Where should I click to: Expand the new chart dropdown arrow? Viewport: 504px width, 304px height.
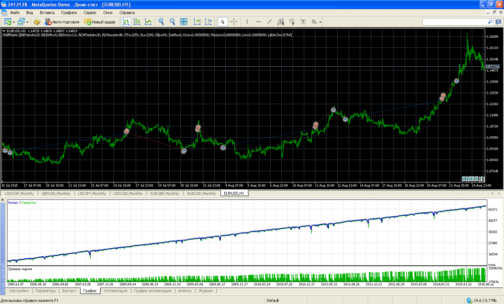click(14, 22)
